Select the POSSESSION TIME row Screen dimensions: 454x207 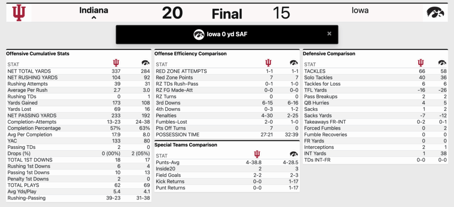227,134
